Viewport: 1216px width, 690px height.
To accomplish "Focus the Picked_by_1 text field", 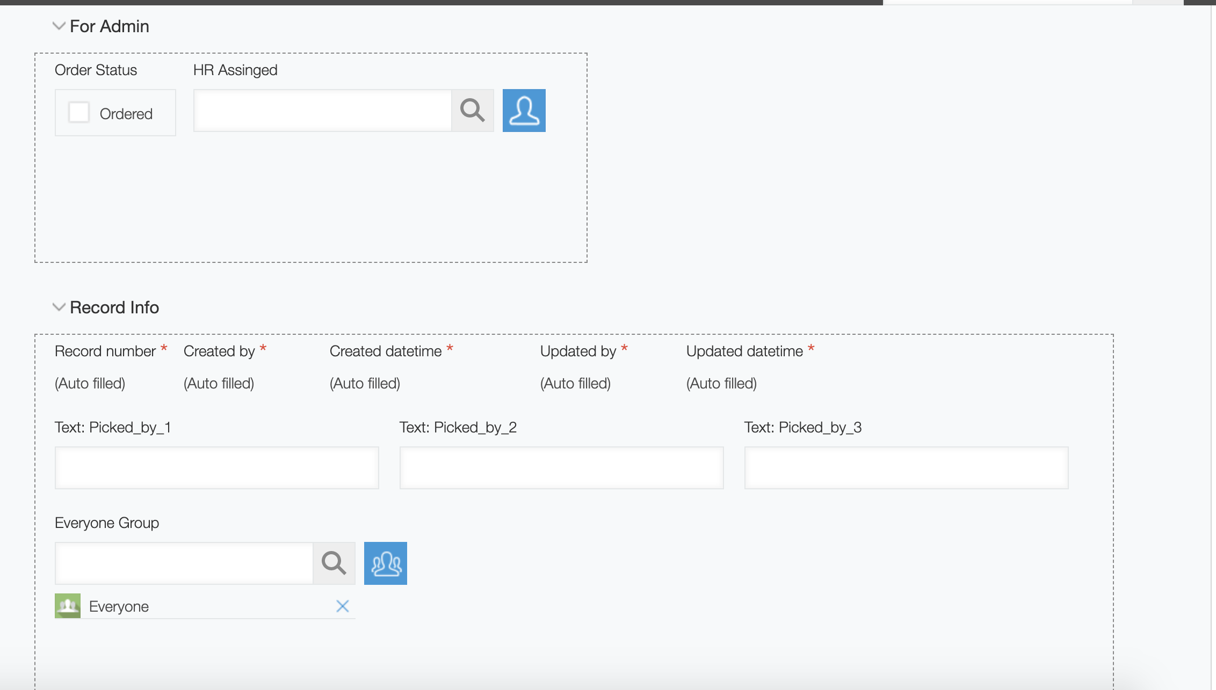I will (x=216, y=467).
